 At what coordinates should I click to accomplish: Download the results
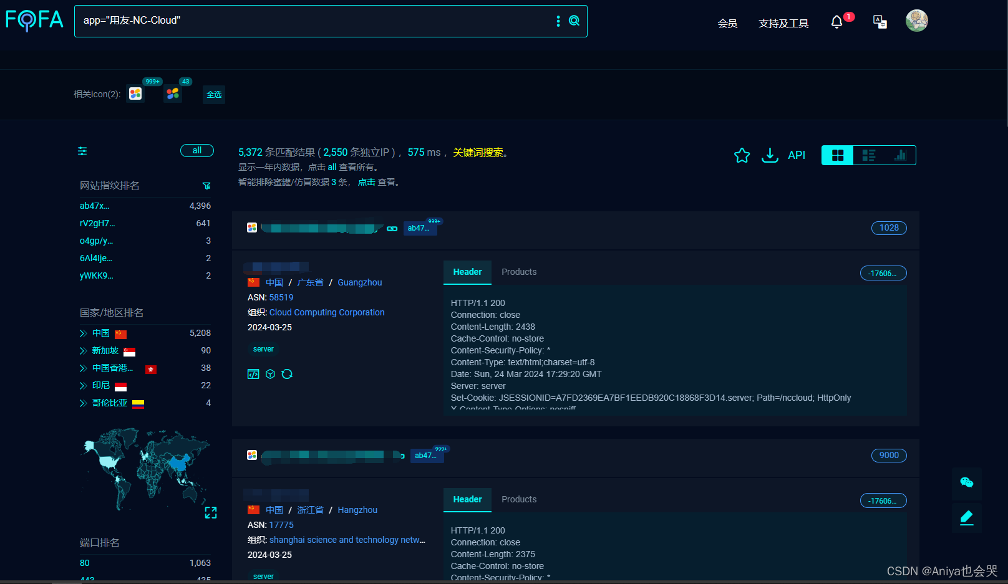coord(770,155)
